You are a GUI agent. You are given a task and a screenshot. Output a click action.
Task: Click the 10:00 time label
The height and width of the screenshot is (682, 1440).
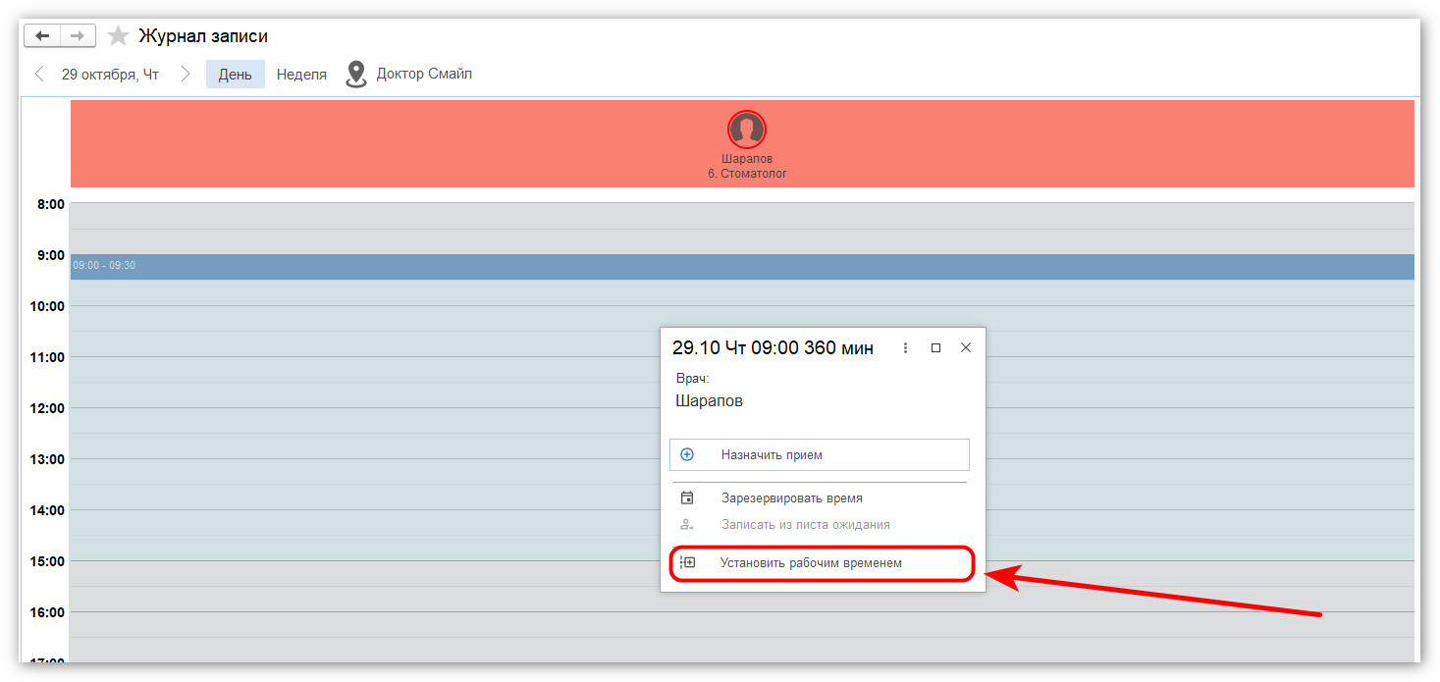(x=47, y=306)
